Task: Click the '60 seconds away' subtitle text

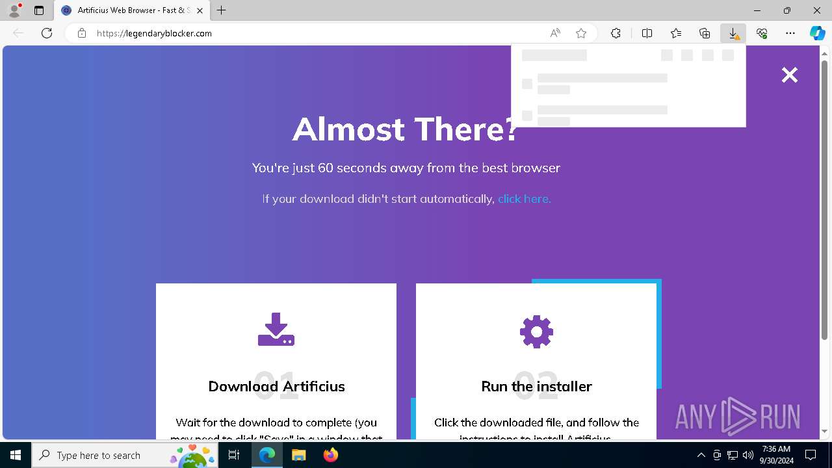Action: pos(406,168)
